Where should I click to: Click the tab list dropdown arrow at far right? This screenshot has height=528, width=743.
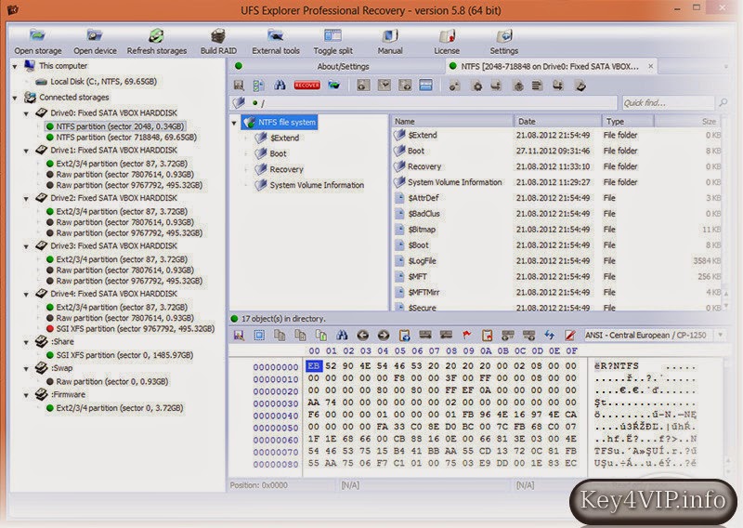pos(725,66)
